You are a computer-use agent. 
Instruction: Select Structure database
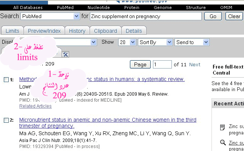click(196, 8)
